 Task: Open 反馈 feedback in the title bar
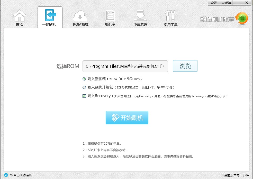click(226, 3)
